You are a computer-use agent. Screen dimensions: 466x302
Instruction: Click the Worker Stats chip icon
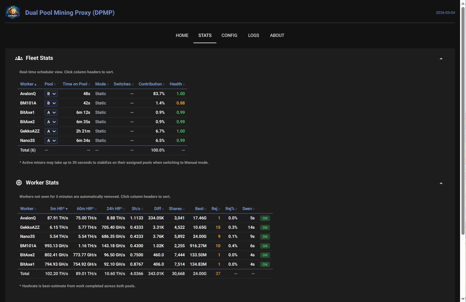[x=19, y=183]
